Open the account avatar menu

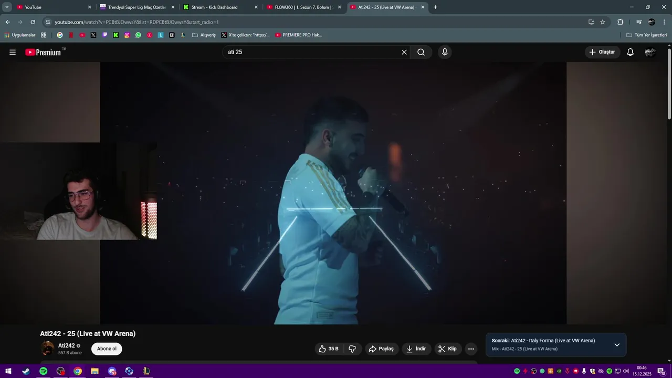click(650, 52)
